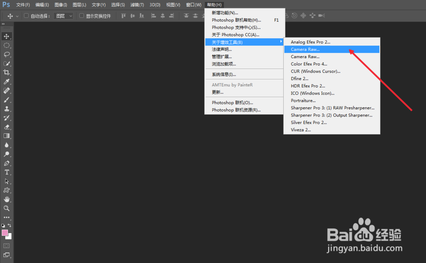Click the align right edges icon
This screenshot has height=263, width=426.
171,16
